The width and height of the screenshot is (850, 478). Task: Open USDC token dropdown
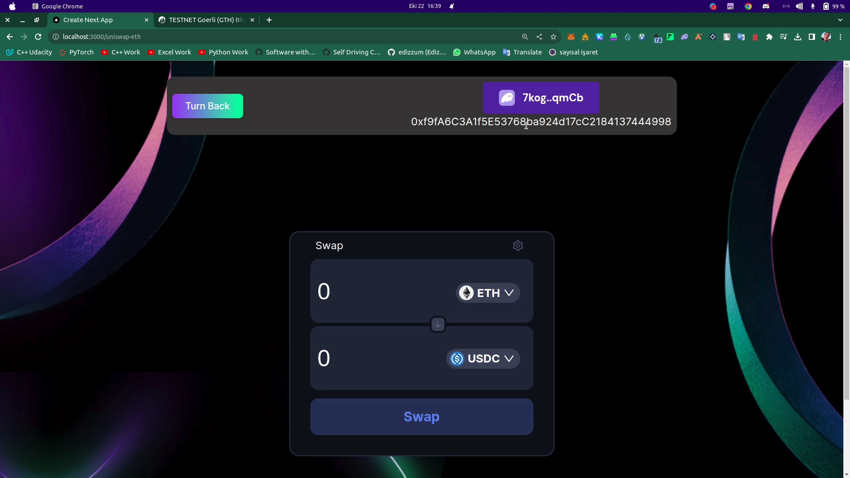483,358
